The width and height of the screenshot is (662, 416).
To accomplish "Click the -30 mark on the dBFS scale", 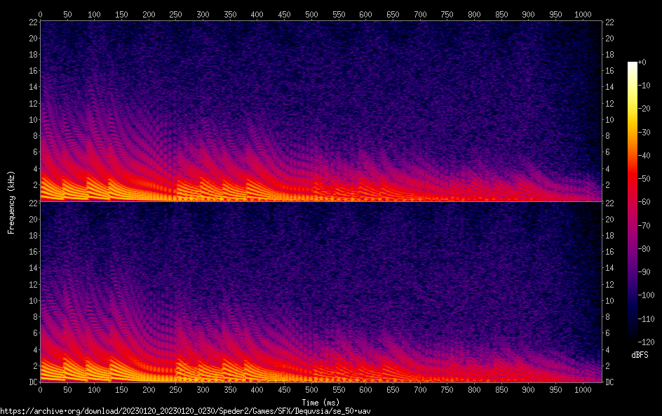I will coord(644,133).
